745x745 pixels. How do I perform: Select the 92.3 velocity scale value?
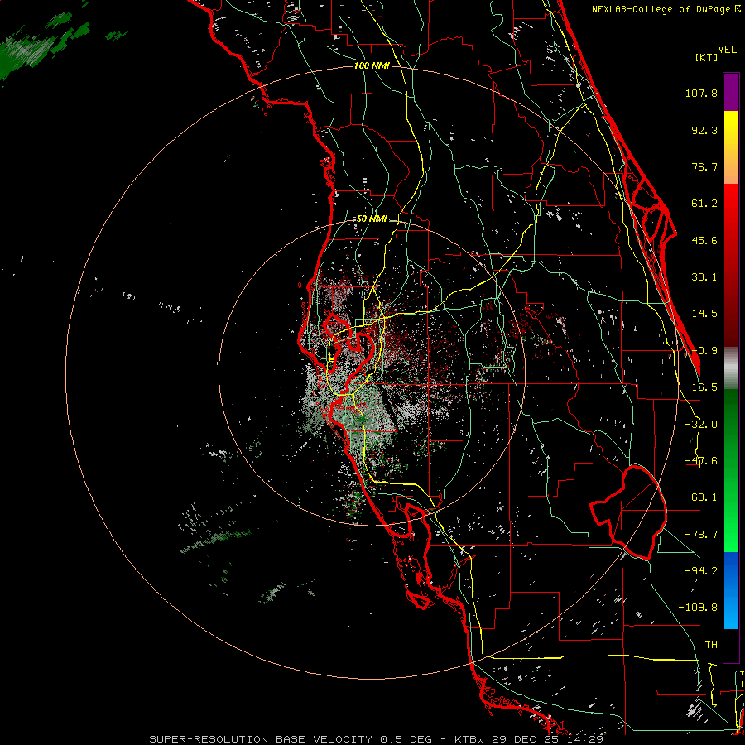tap(704, 130)
